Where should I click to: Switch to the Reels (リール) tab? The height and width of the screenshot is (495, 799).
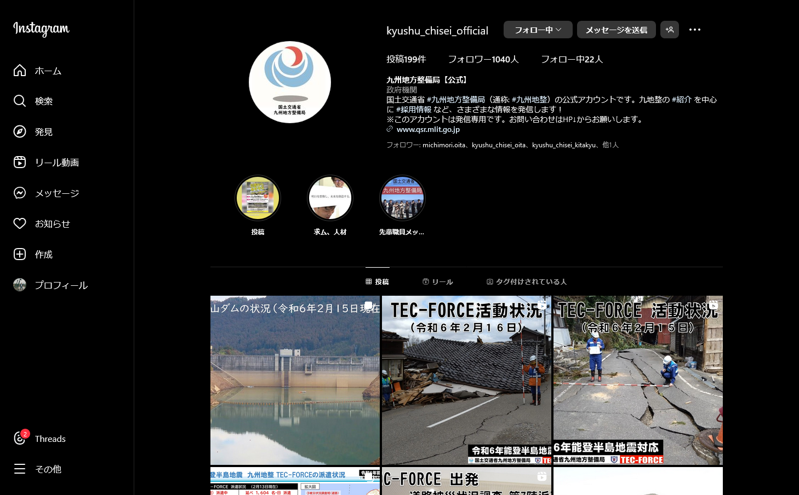437,281
